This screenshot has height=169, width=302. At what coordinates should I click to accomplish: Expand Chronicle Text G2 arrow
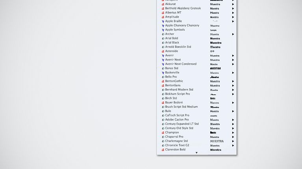click(233, 145)
